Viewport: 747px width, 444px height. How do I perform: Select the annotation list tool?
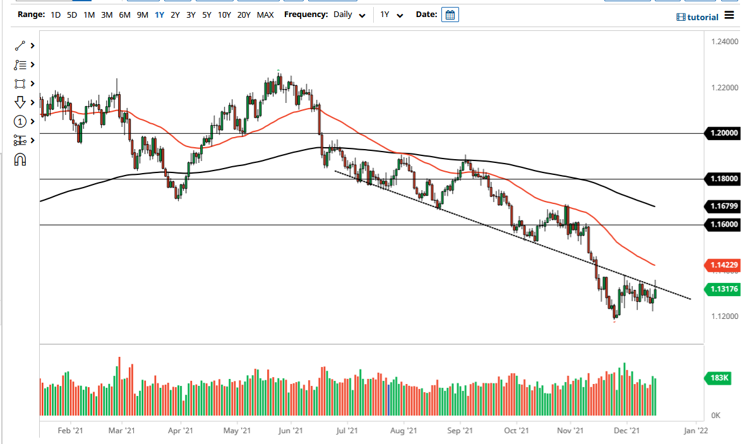20,64
